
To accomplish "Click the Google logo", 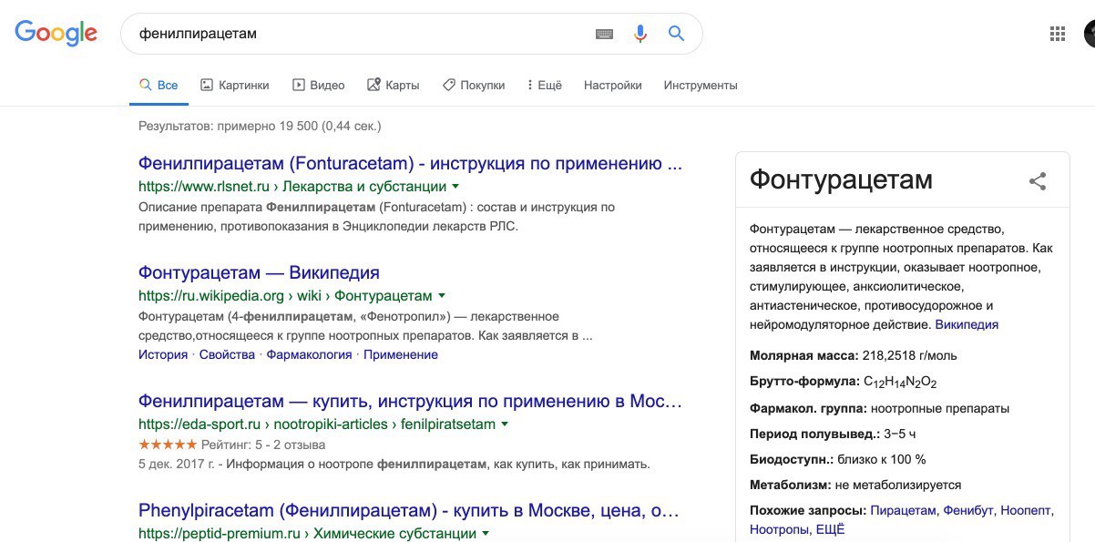I will tap(56, 34).
